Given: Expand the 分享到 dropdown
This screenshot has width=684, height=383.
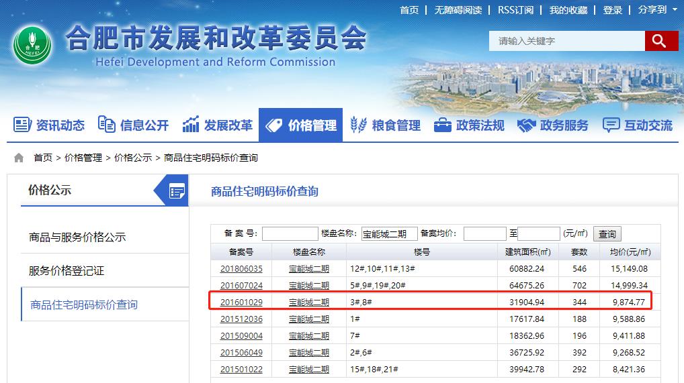Looking at the screenshot, I should coord(657,9).
